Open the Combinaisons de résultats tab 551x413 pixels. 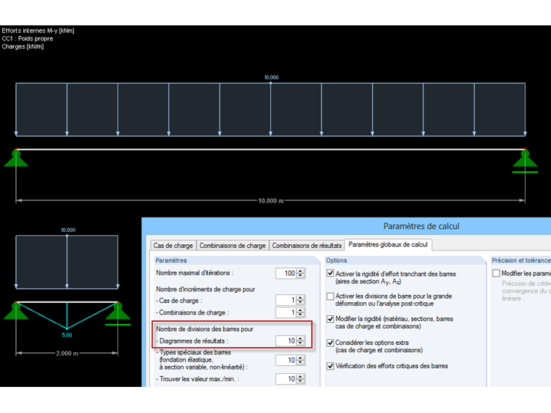307,246
